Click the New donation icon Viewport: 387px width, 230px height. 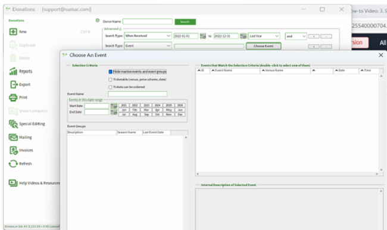point(13,32)
